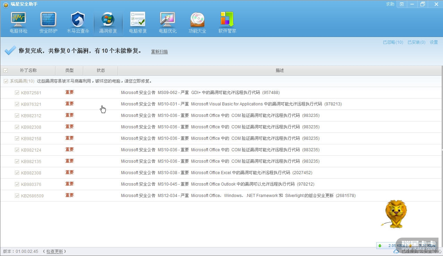Click the 重要 type label for KB972581
443x256 pixels.
click(x=69, y=92)
